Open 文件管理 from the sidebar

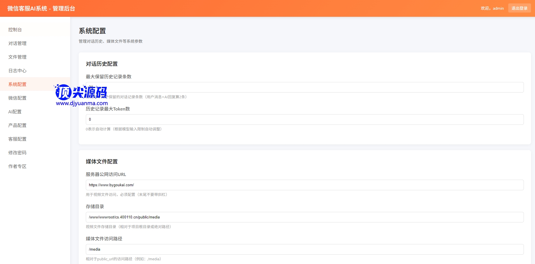(x=17, y=57)
